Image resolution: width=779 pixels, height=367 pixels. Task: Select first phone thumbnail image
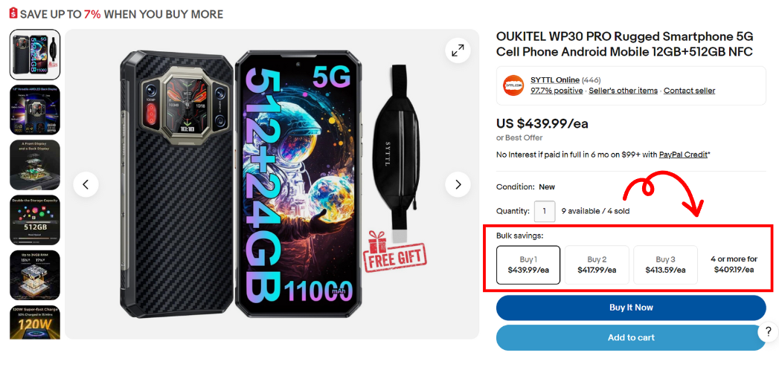(x=35, y=54)
